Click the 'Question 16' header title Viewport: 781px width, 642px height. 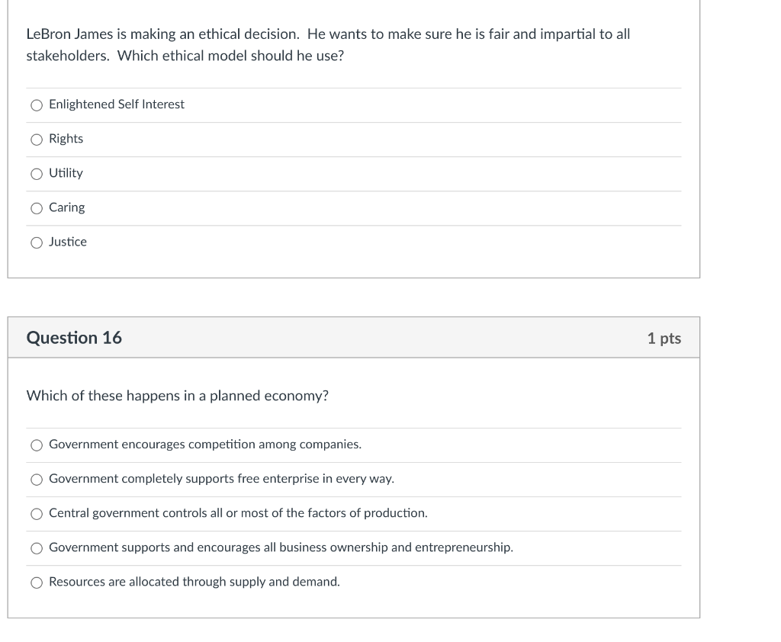tap(74, 338)
